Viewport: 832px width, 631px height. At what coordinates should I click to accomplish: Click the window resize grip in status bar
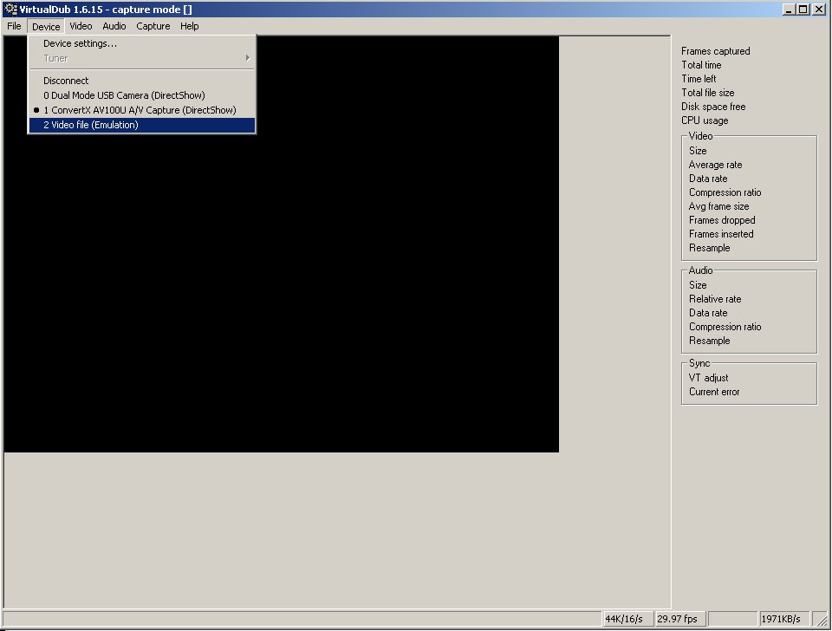822,620
